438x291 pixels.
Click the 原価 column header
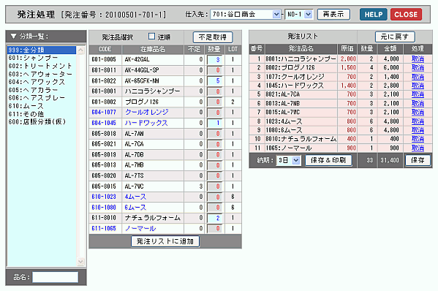pos(347,48)
